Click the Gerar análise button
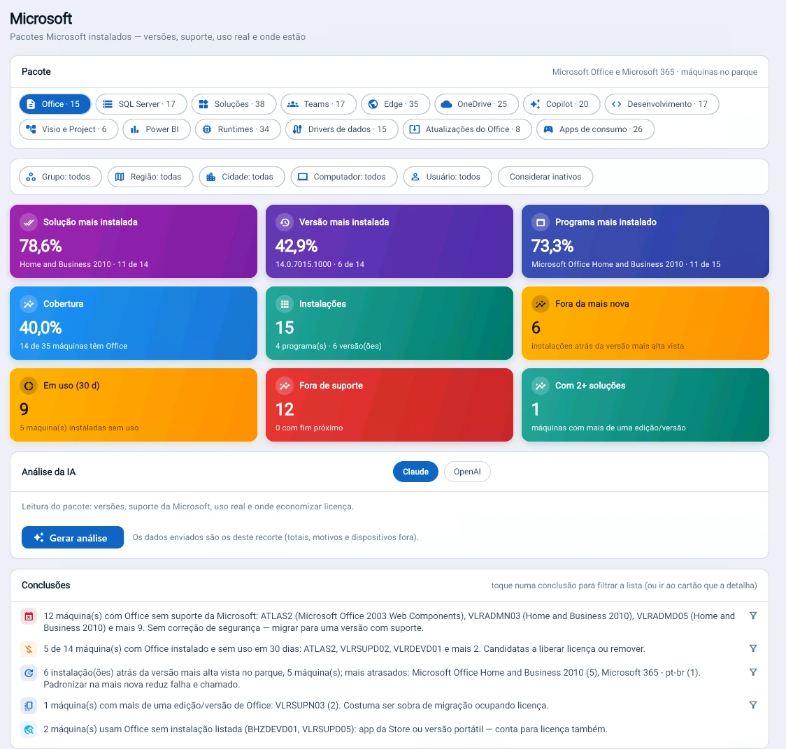Viewport: 786px width, 749px height. click(x=73, y=537)
